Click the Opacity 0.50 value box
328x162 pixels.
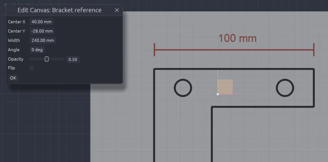73,60
